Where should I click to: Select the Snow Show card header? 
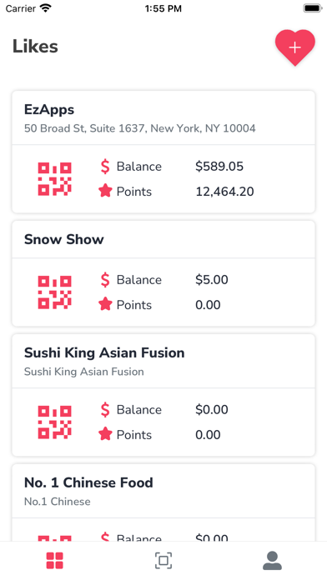pyautogui.click(x=163, y=239)
